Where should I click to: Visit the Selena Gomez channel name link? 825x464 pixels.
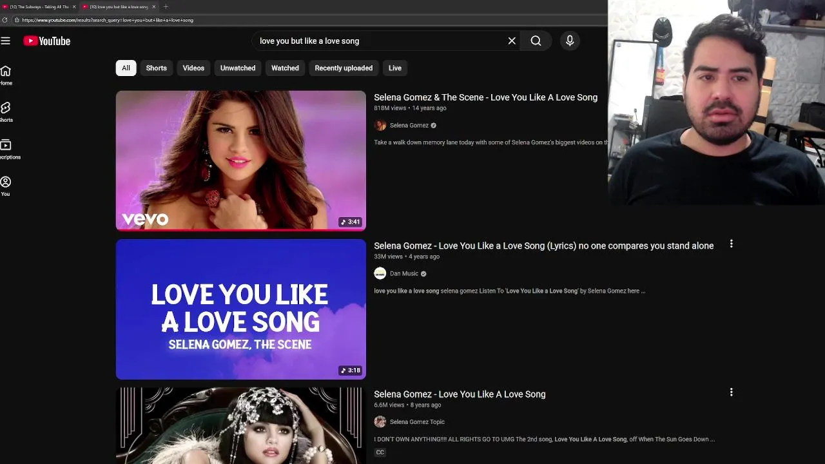point(409,125)
